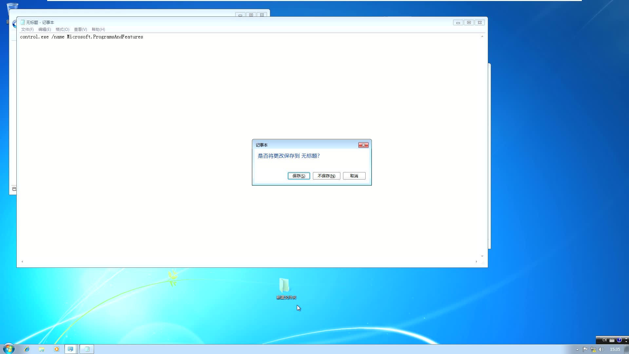Image resolution: width=629 pixels, height=354 pixels.
Task: Open the language bar options arrow
Action: pos(626,342)
